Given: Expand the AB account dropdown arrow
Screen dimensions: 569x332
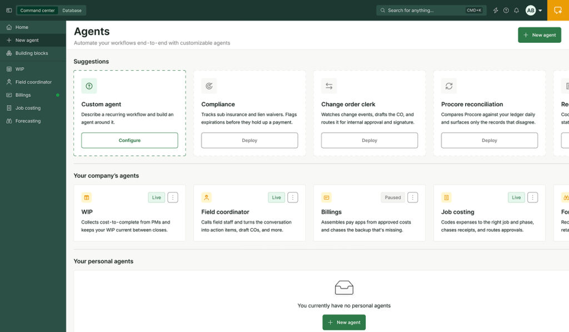Looking at the screenshot, I should tap(540, 11).
